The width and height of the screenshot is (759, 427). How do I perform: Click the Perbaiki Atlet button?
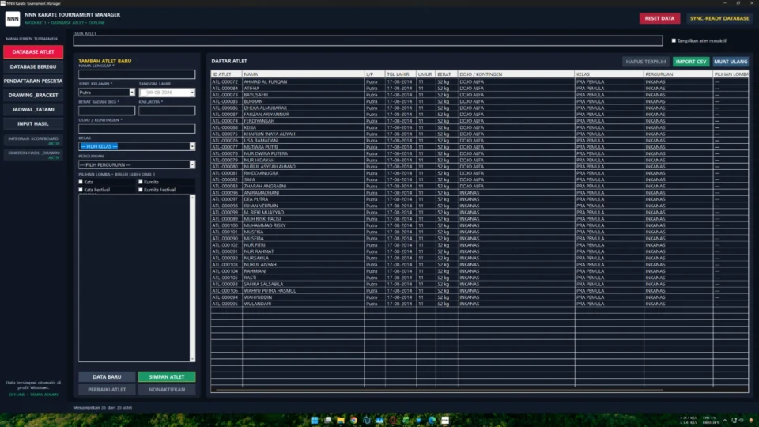click(x=107, y=389)
